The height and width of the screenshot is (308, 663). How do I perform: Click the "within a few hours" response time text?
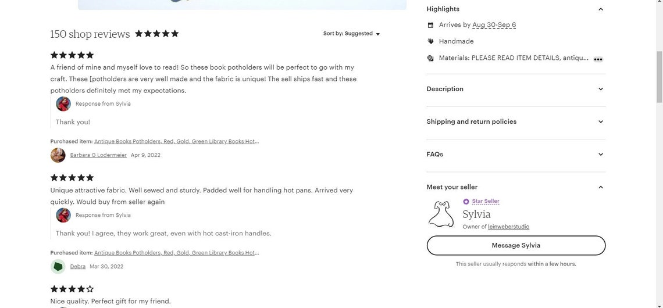coord(552,264)
